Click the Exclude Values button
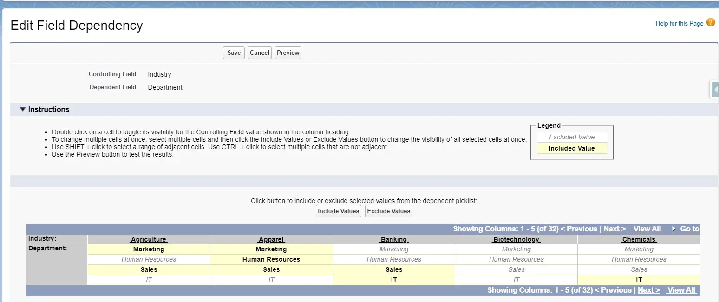The width and height of the screenshot is (719, 302). tap(389, 211)
